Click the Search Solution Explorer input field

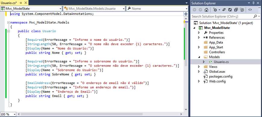(x=222, y=16)
